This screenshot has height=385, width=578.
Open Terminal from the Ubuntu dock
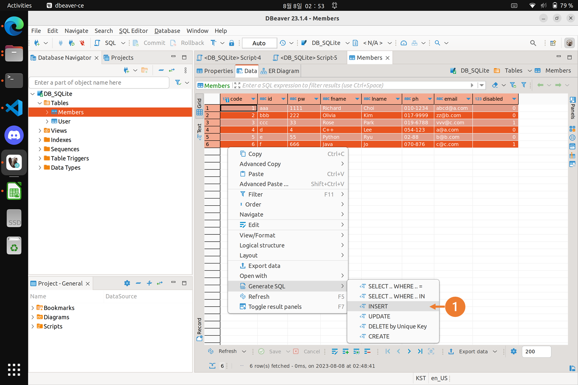click(14, 80)
